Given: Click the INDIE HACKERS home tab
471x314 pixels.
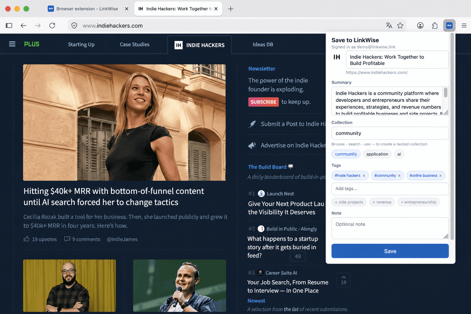Looking at the screenshot, I should [x=199, y=45].
